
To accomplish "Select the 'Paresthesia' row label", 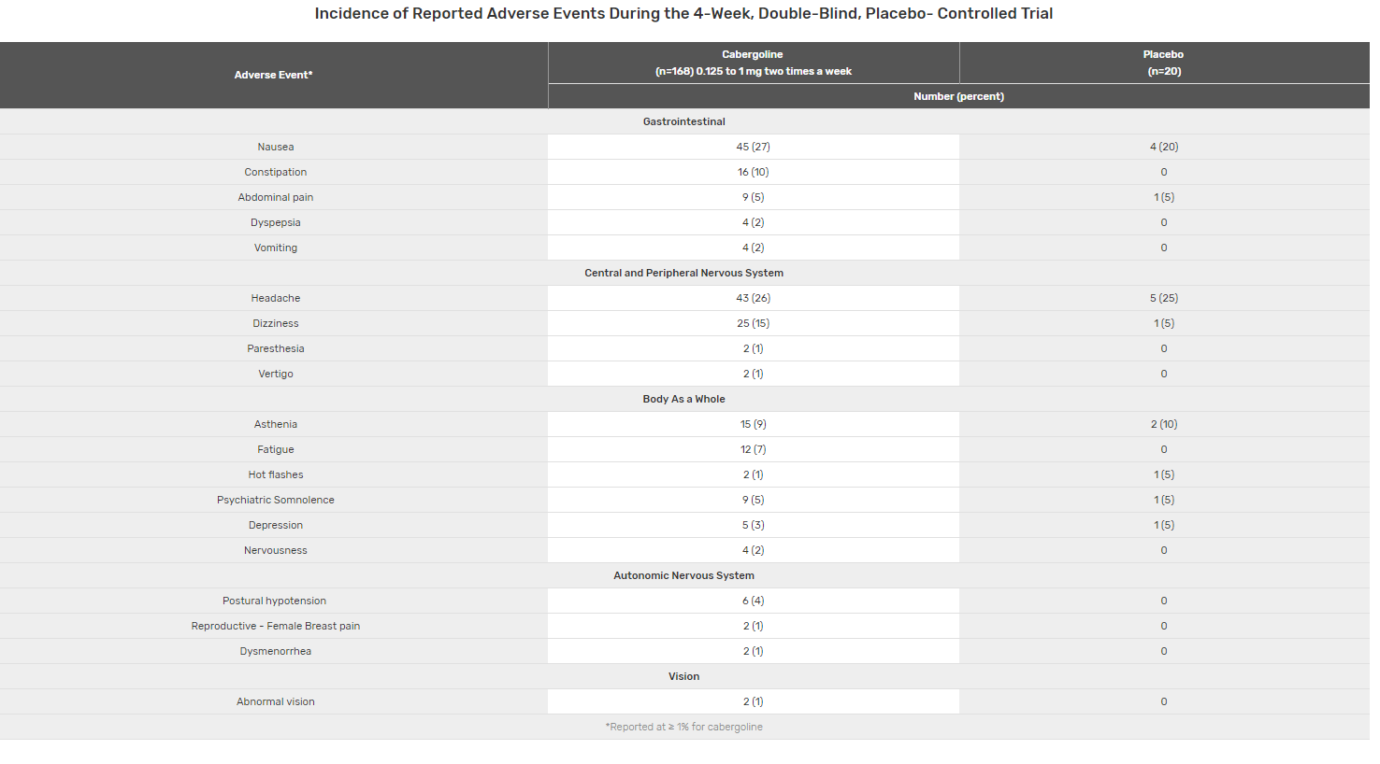I will (276, 348).
